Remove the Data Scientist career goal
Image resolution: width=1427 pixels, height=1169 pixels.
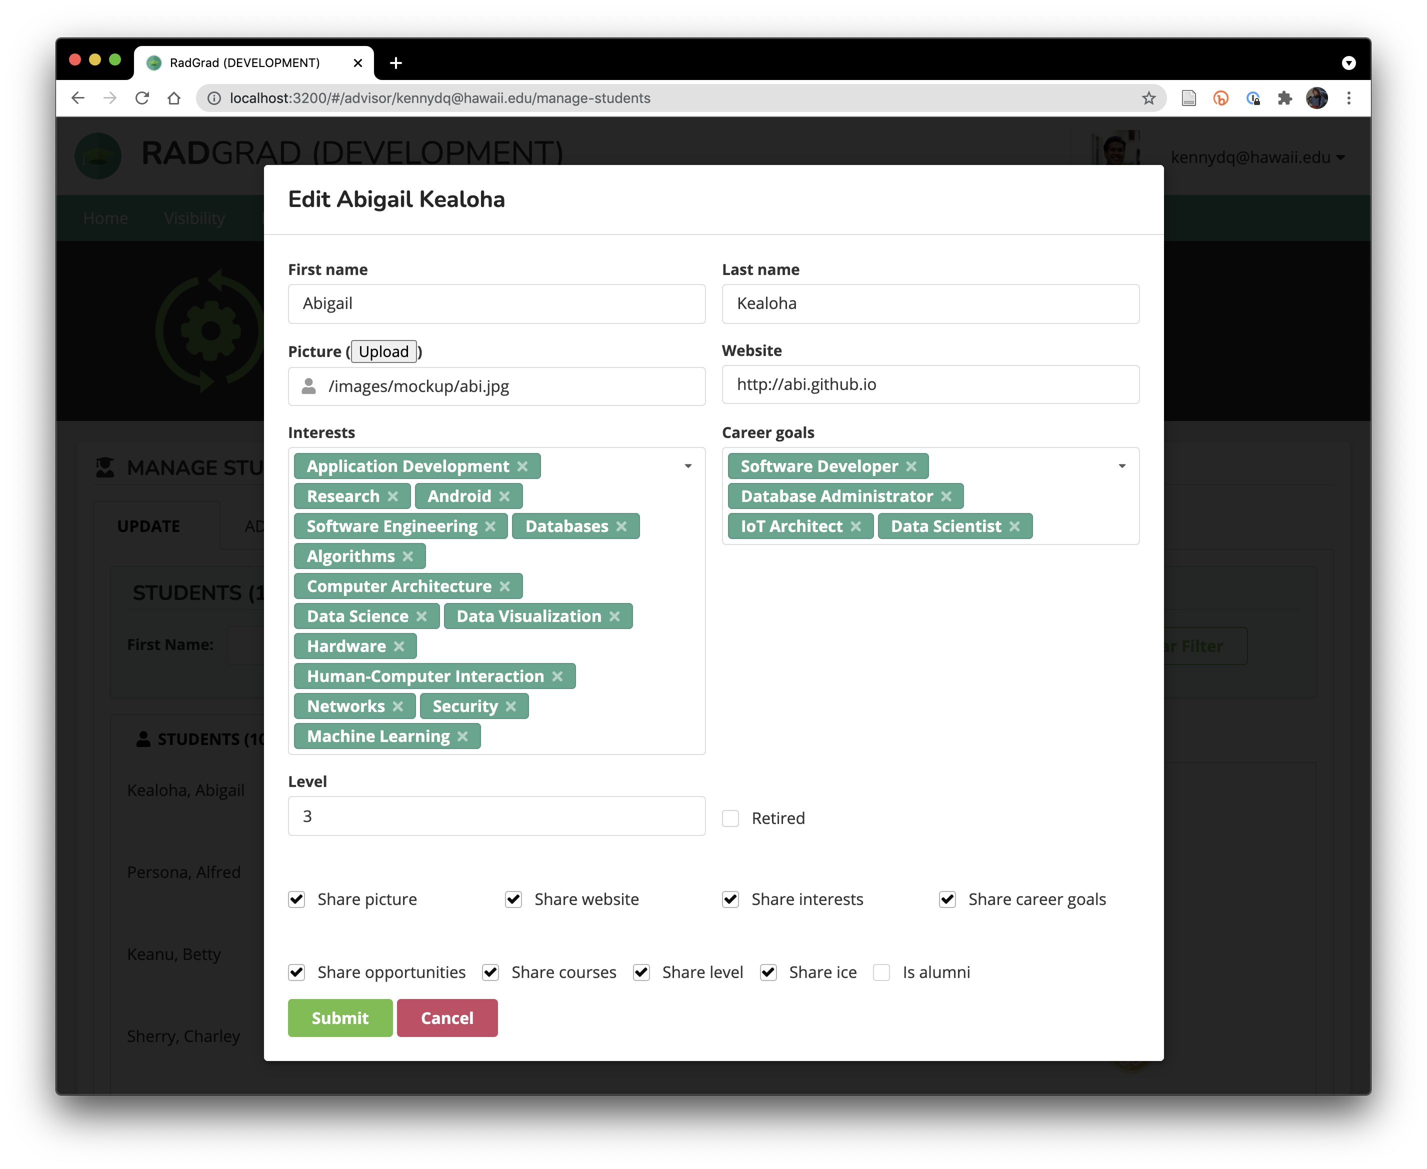coord(1014,526)
